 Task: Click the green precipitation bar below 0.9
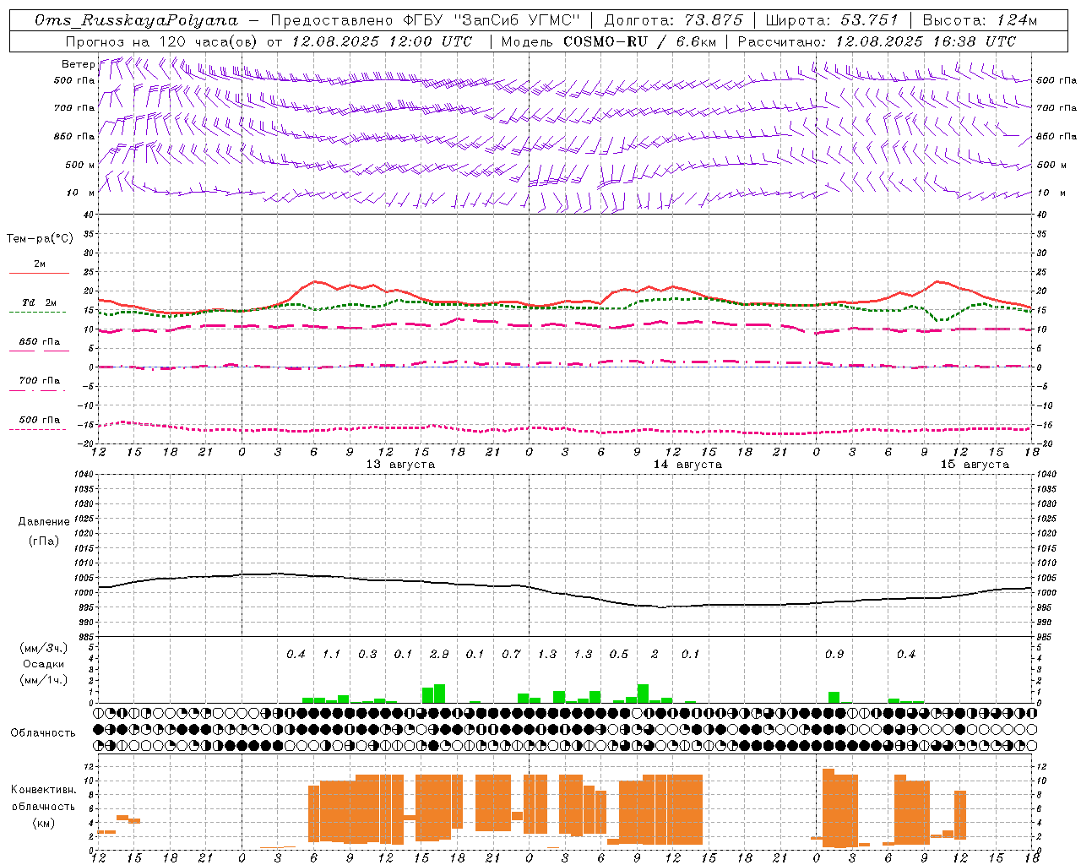coord(834,698)
